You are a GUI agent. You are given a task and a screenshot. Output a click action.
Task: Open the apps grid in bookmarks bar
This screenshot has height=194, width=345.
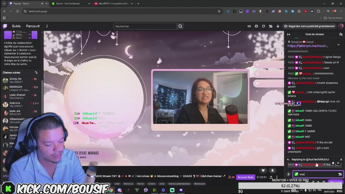[x=4, y=18]
